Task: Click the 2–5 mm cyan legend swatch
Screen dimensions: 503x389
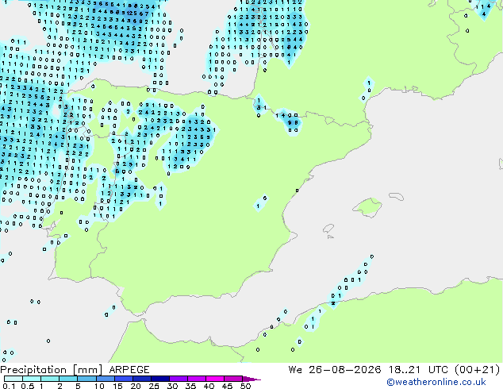Action: coord(68,379)
